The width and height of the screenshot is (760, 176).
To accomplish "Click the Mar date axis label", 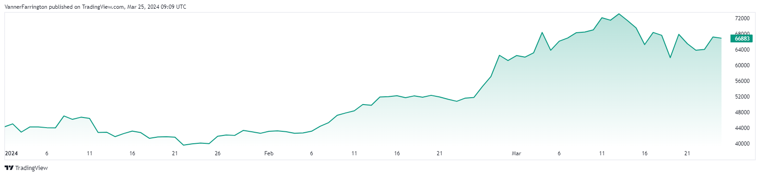I will (517, 153).
